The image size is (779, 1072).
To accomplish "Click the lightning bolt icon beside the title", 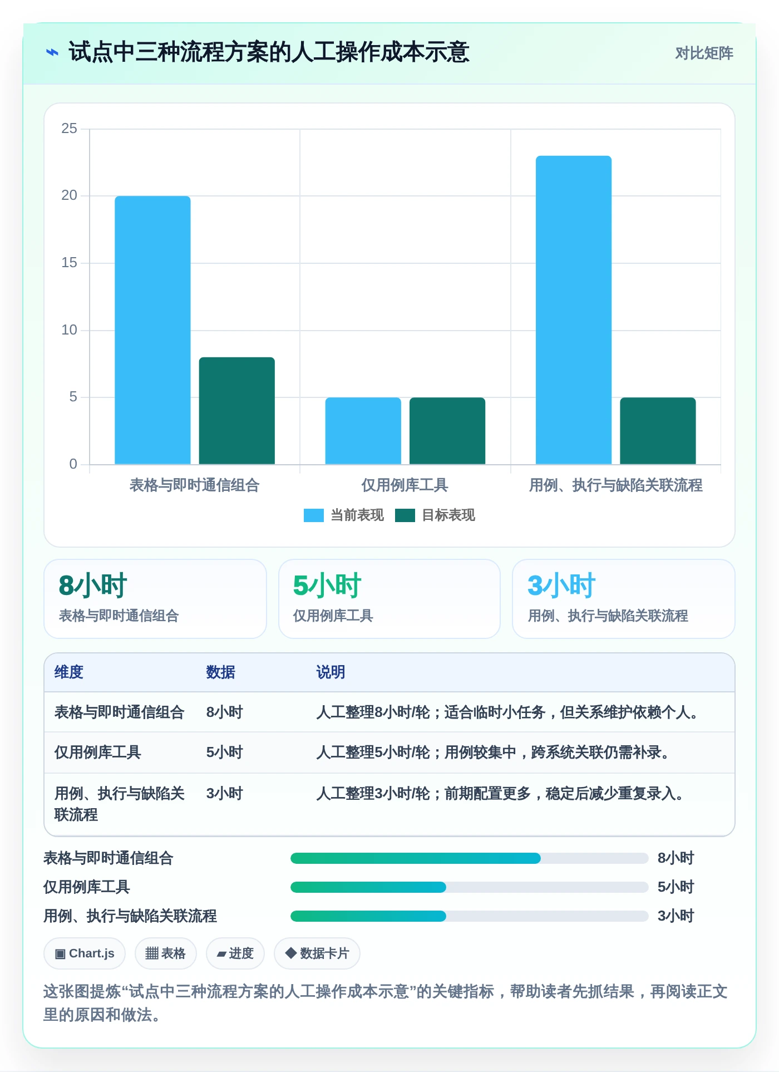I will click(52, 53).
